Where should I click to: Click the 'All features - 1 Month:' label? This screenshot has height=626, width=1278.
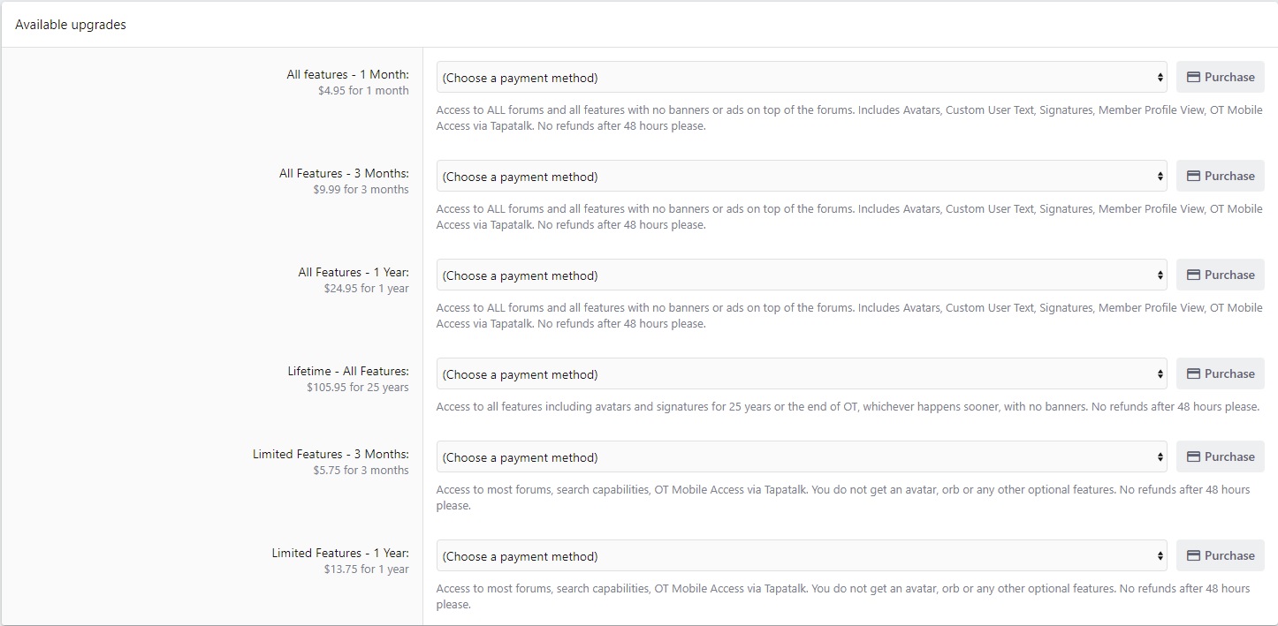(x=347, y=75)
